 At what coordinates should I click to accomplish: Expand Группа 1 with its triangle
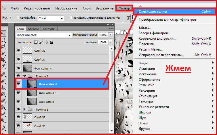click(25, 109)
